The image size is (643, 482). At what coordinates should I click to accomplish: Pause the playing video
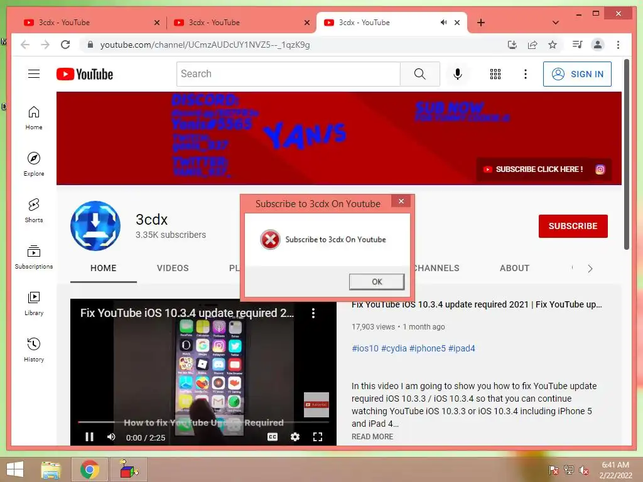pos(89,437)
